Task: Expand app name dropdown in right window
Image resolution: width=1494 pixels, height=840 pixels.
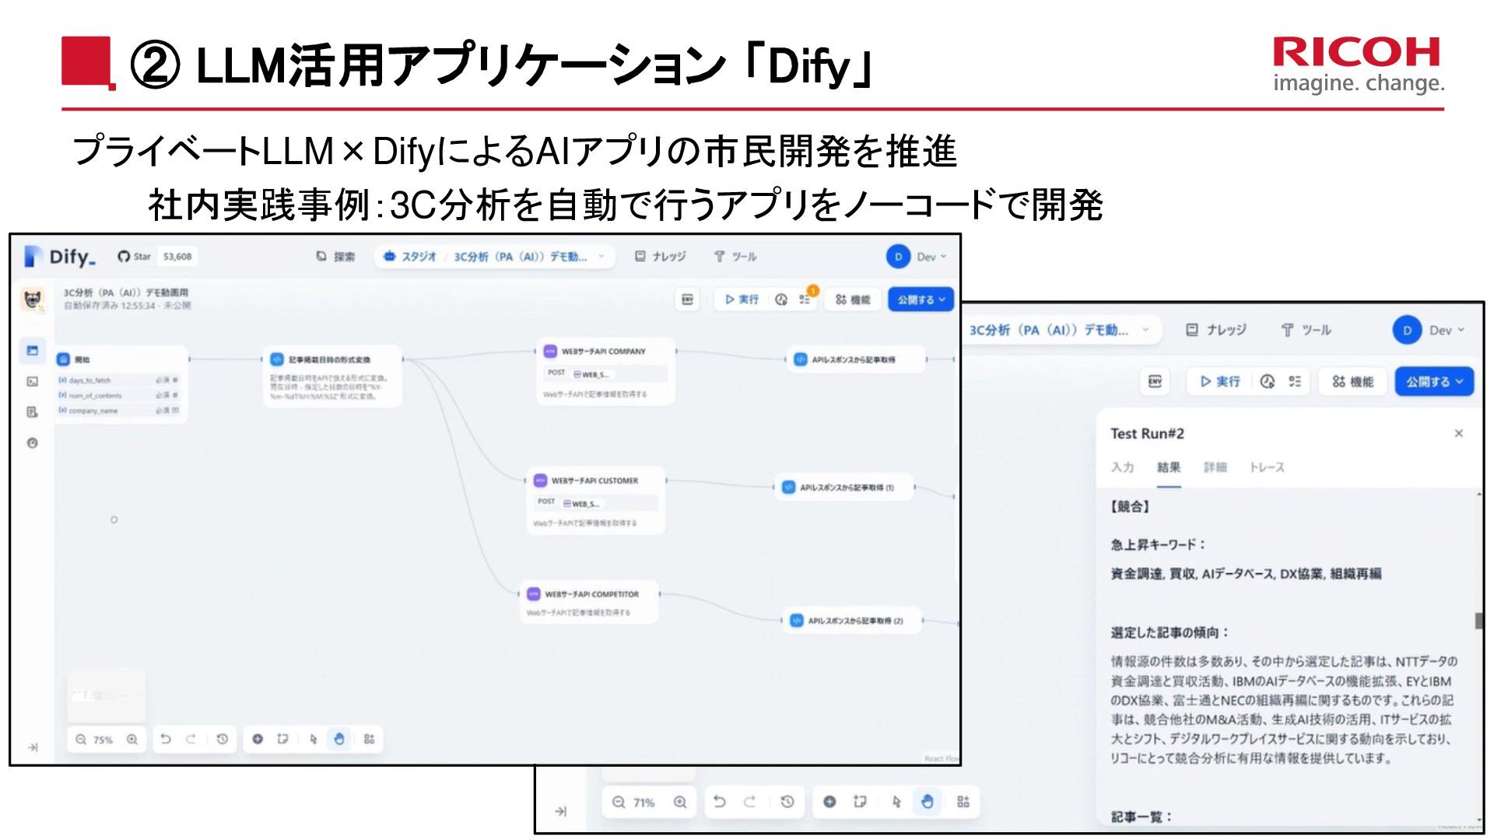Action: click(x=1145, y=330)
